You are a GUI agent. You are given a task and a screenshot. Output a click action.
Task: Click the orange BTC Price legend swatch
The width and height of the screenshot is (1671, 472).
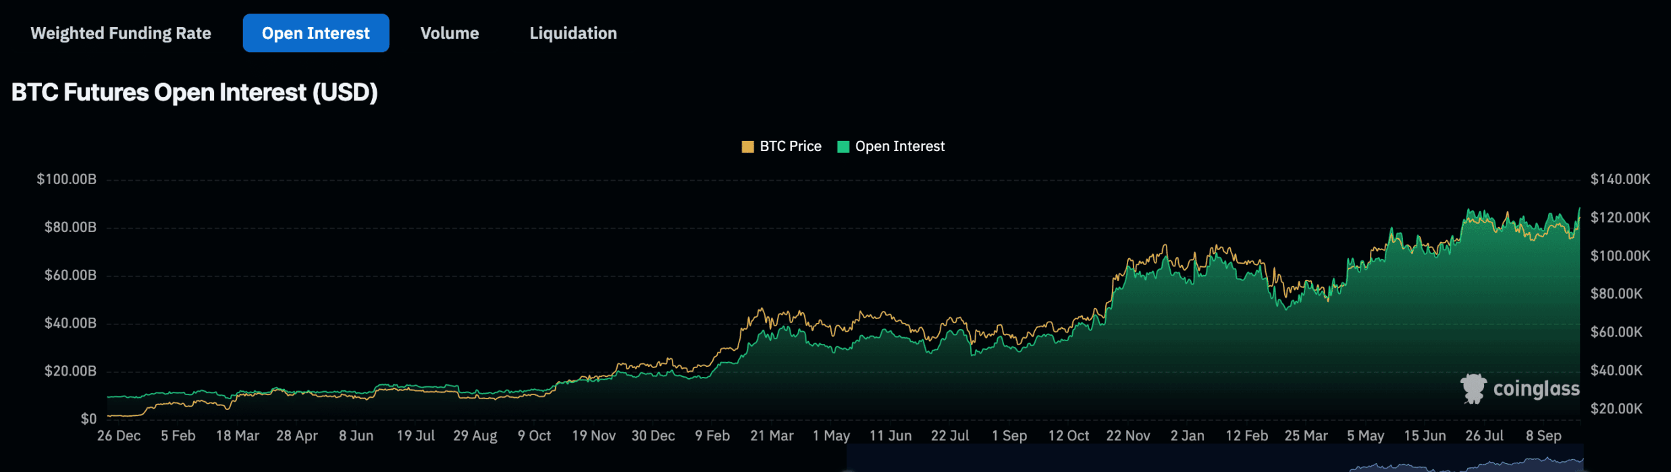(747, 147)
